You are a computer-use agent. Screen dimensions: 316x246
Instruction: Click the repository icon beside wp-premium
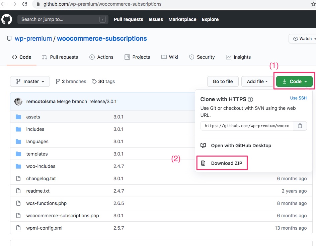point(9,38)
